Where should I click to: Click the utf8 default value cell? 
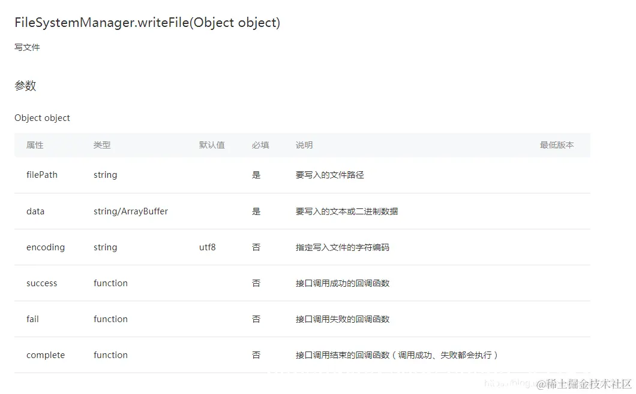(x=207, y=247)
